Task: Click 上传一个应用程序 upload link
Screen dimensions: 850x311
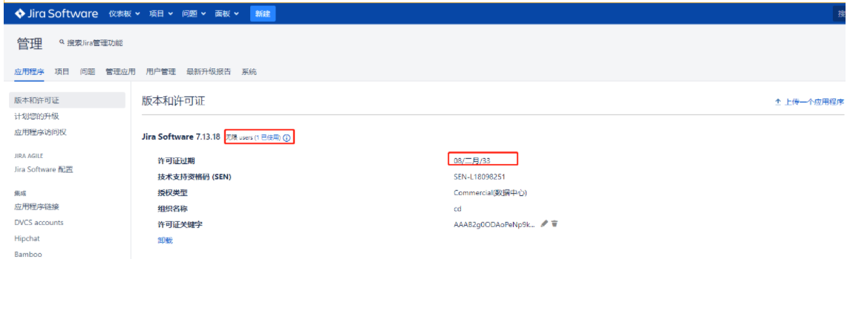Action: click(x=814, y=102)
